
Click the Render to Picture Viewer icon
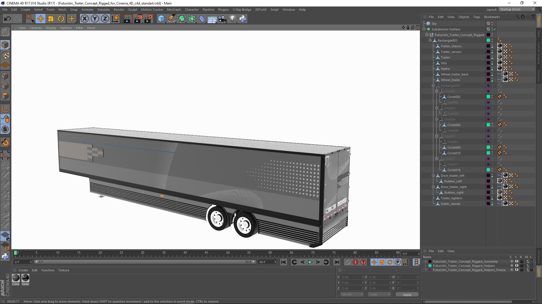138,19
